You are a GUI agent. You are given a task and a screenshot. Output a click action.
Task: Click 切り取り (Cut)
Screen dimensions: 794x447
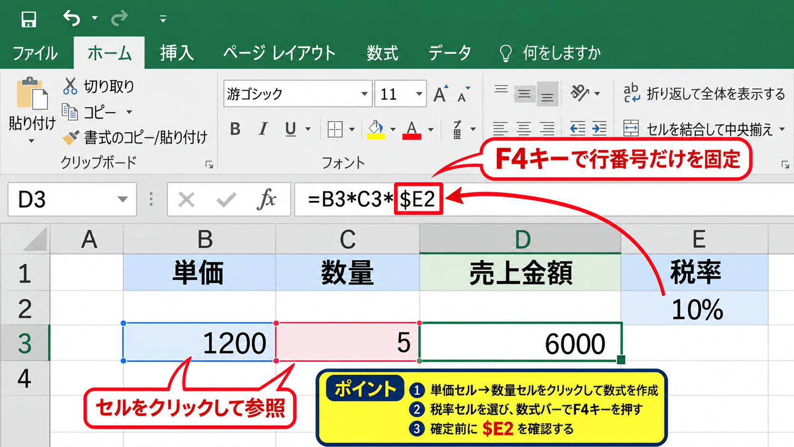[x=99, y=86]
